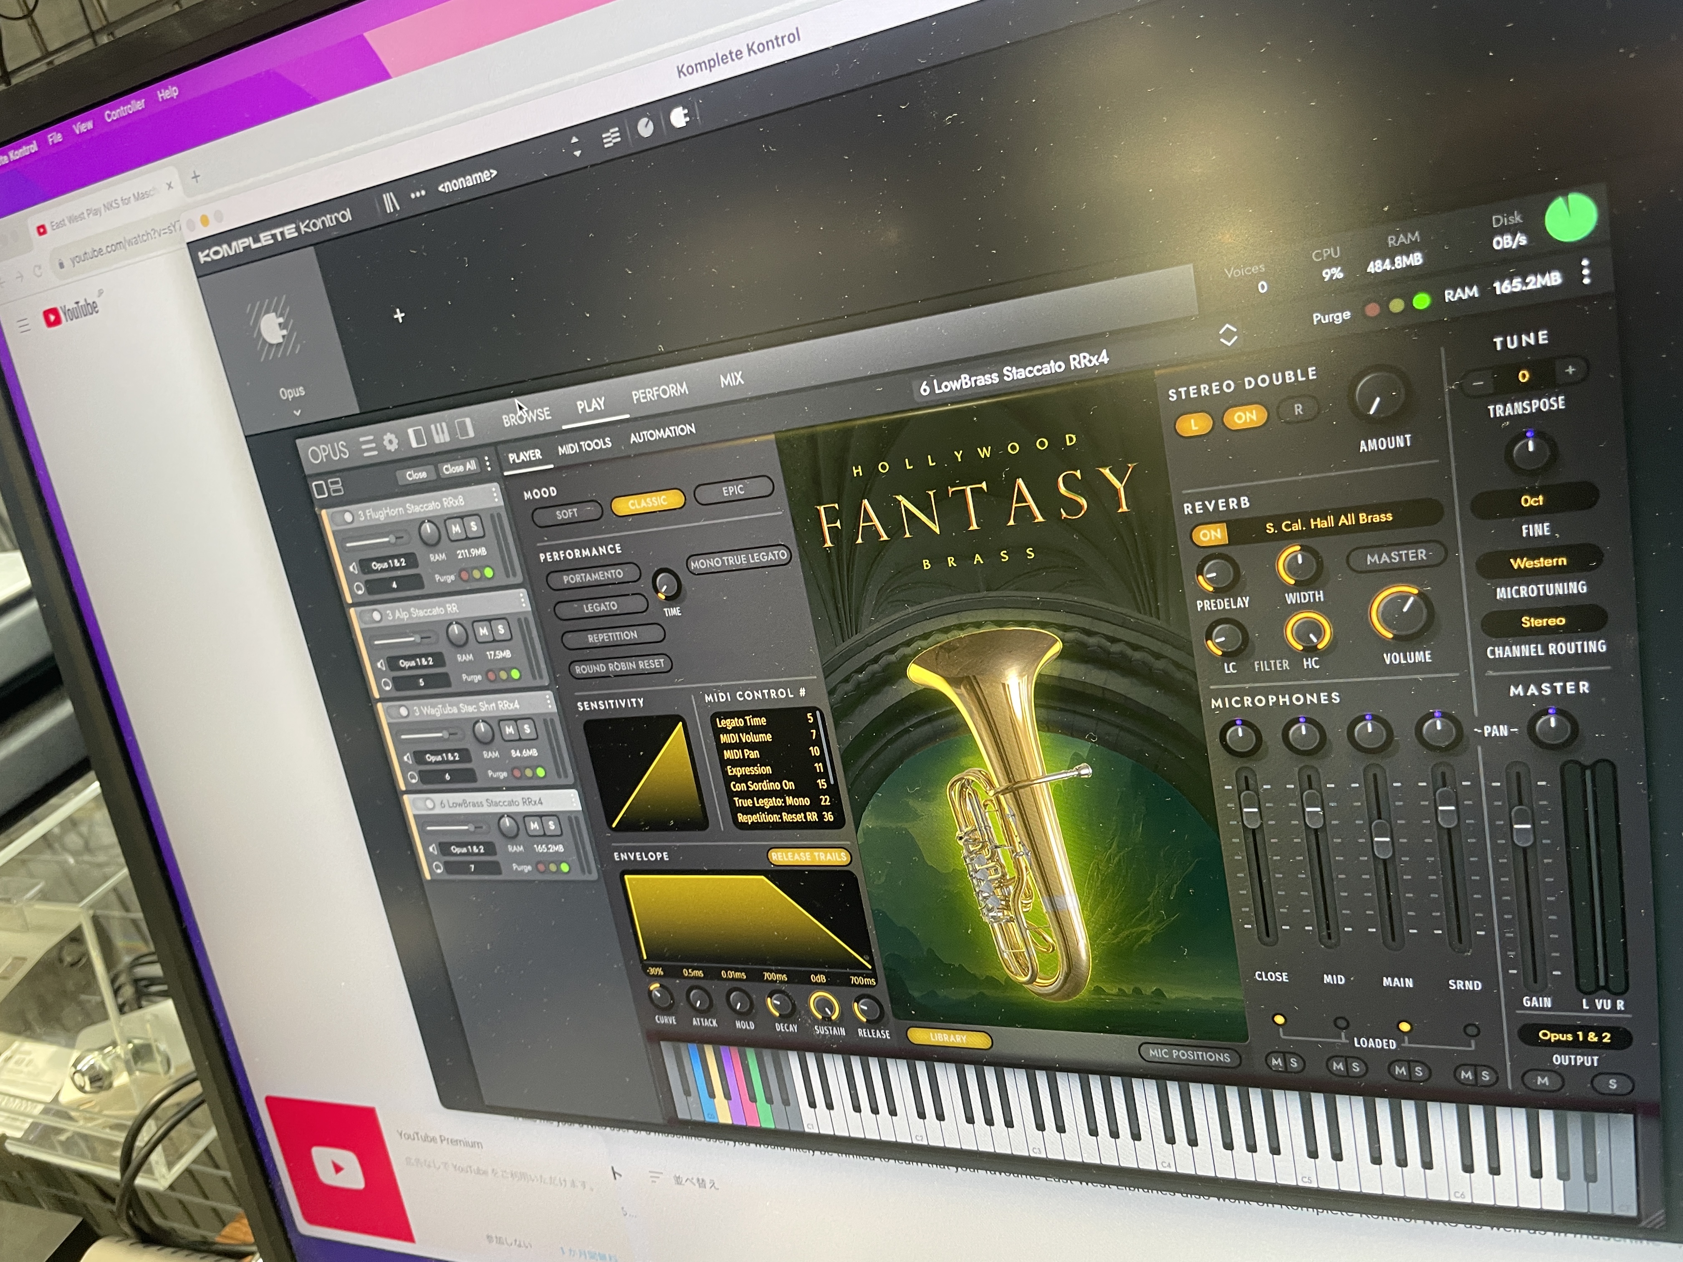Toggle the Opus left sidebar panel icon
Image resolution: width=1683 pixels, height=1262 pixels.
(417, 437)
